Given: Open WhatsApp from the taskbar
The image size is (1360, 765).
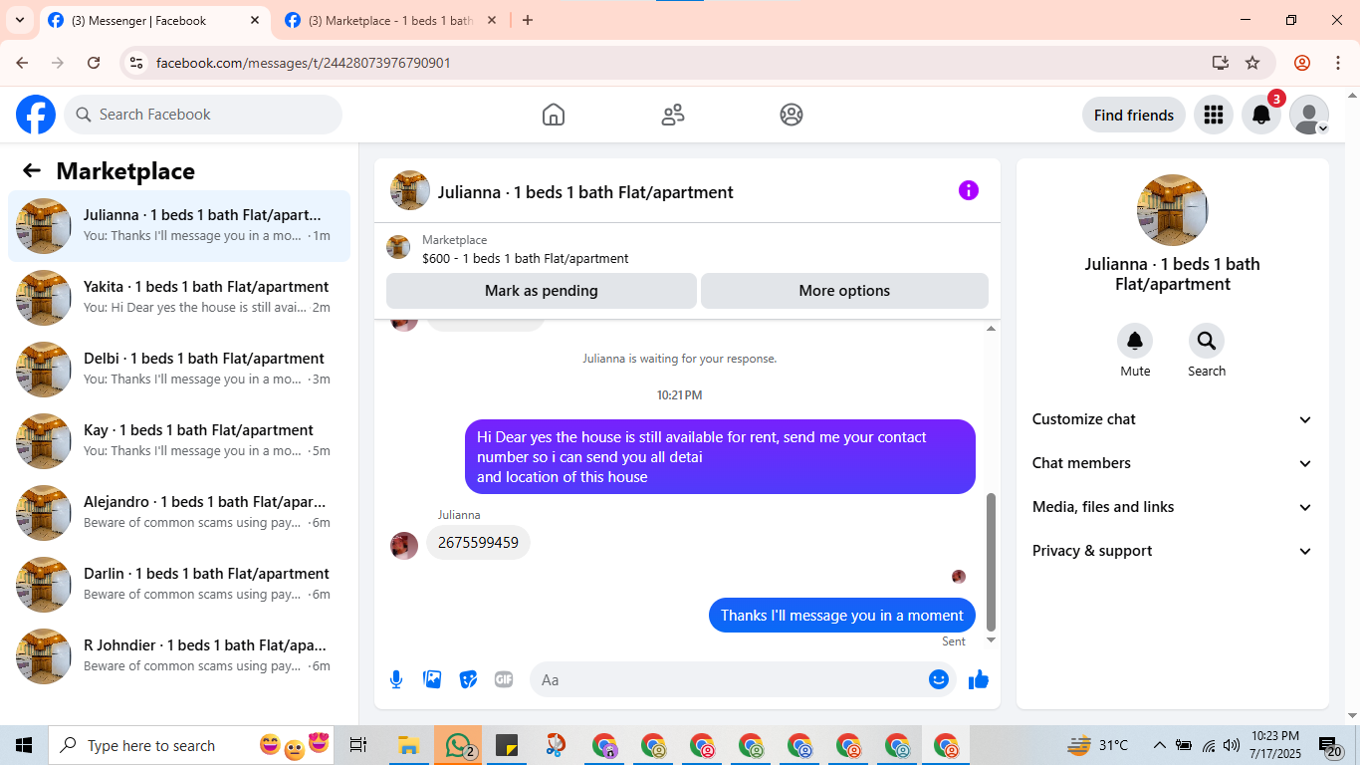Looking at the screenshot, I should pos(458,745).
